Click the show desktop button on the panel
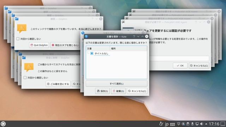The height and width of the screenshot is (127, 226). point(223,124)
